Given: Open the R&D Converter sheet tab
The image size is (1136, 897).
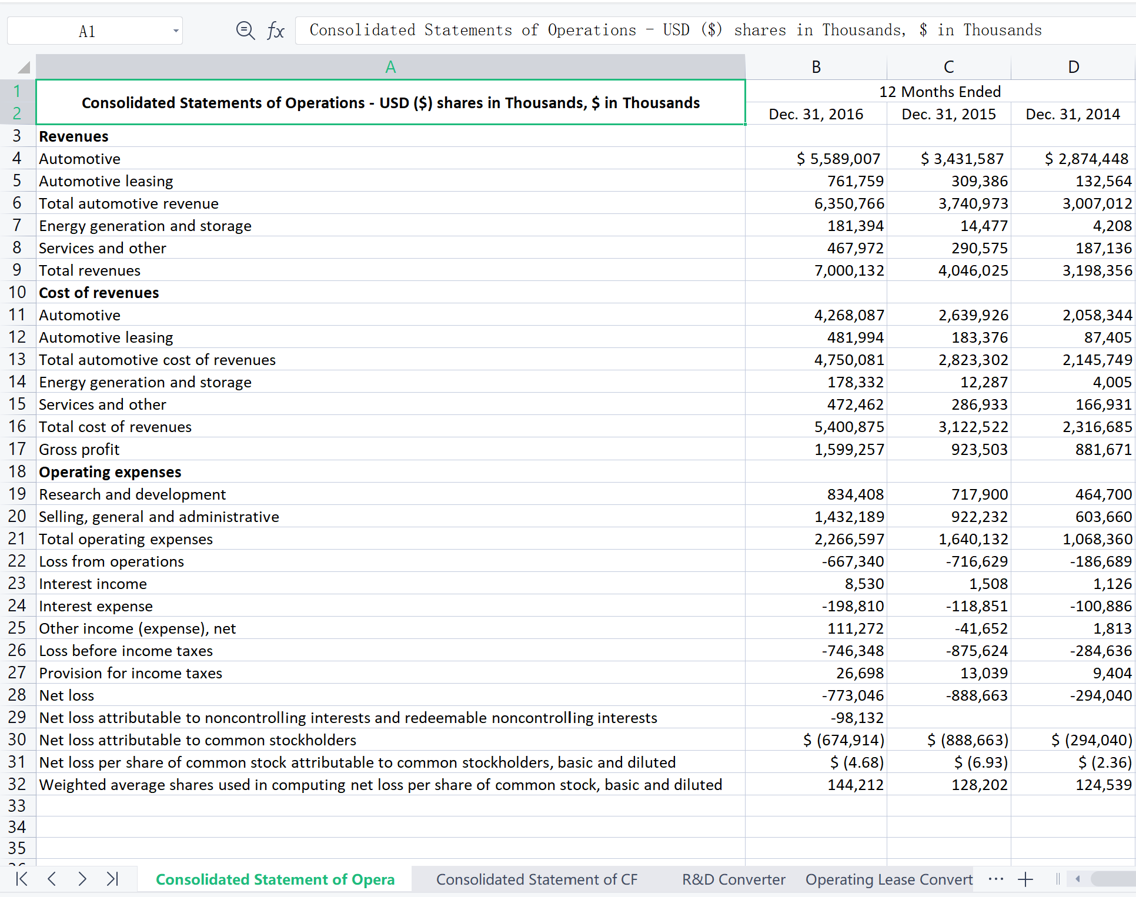Looking at the screenshot, I should click(x=733, y=879).
